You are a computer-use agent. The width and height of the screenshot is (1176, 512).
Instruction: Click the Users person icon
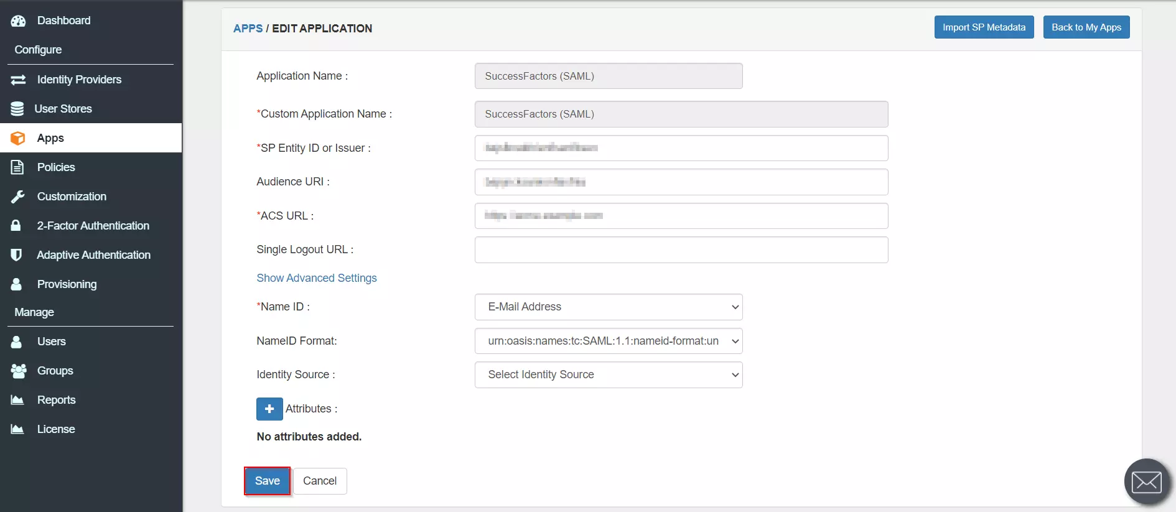[x=16, y=341]
